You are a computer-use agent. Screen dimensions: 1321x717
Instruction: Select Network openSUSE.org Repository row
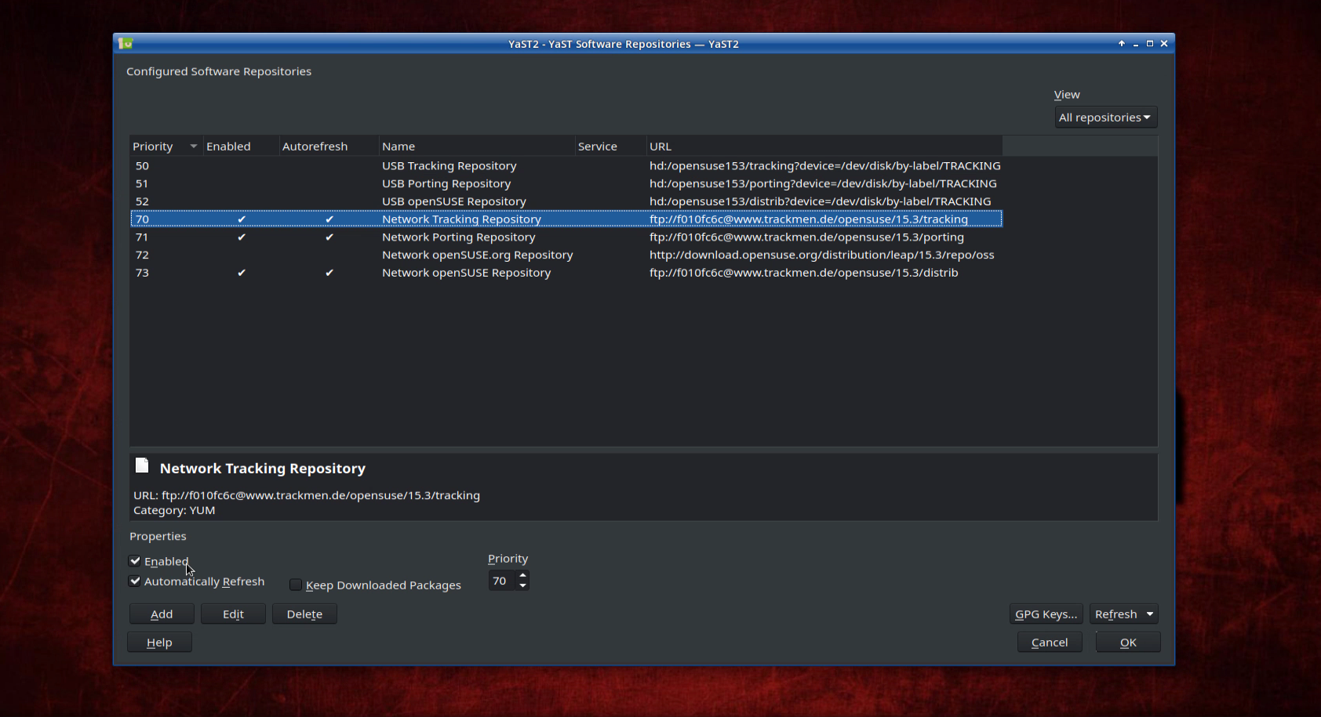point(477,255)
